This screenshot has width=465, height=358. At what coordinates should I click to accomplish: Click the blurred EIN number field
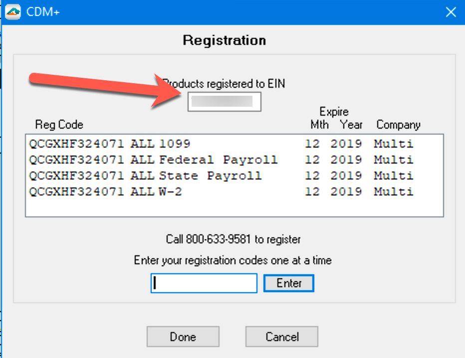224,102
